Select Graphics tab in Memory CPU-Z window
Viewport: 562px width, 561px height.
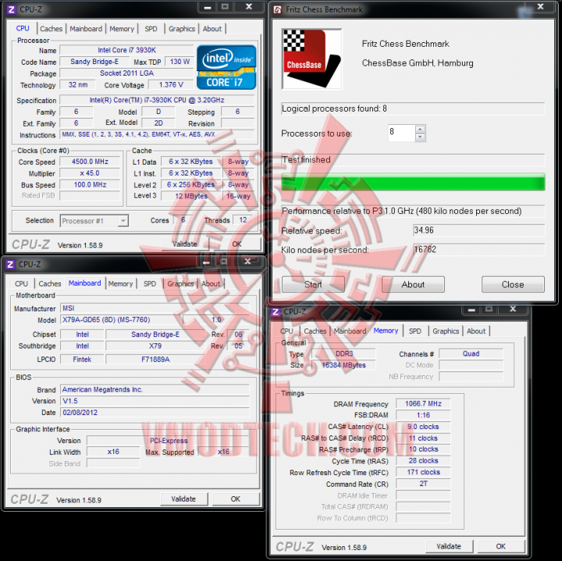pyautogui.click(x=446, y=331)
